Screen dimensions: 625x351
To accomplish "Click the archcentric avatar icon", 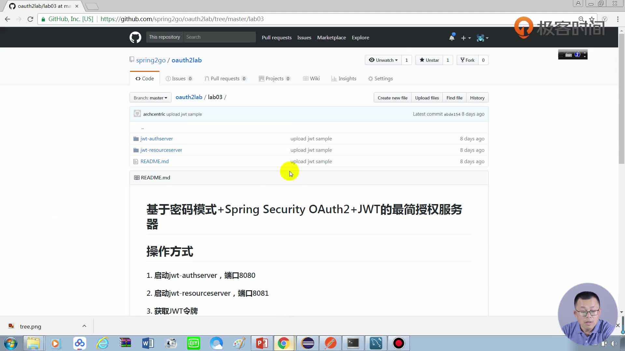I will pos(137,114).
